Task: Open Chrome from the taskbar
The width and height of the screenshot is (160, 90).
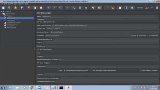Action: pyautogui.click(x=32, y=88)
